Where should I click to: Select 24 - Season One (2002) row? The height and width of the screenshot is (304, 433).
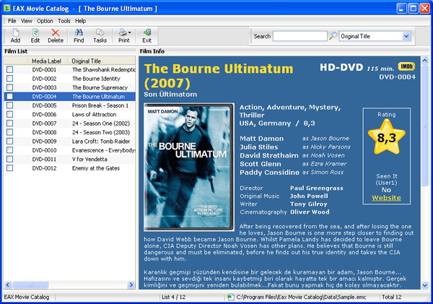[x=69, y=123]
